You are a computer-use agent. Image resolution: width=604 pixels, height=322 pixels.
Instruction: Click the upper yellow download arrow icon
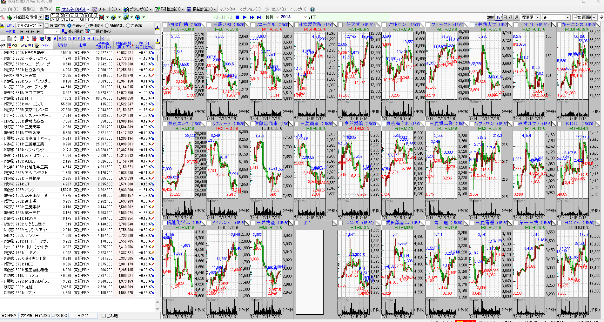pyautogui.click(x=157, y=28)
